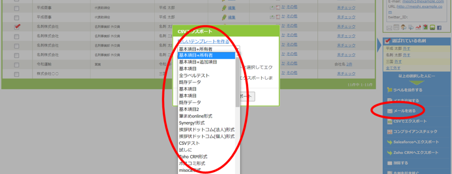Image resolution: width=452 pixels, height=174 pixels.
Task: Select 筆まめonline形式 export format
Action: [196, 116]
